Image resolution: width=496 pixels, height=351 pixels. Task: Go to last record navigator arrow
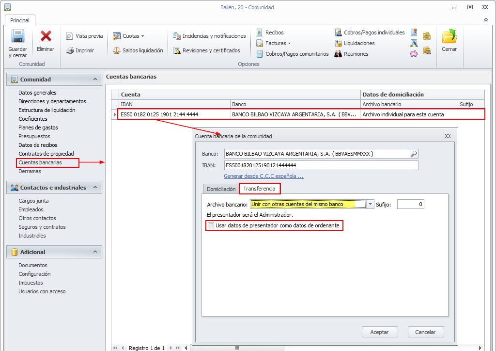tap(178, 348)
